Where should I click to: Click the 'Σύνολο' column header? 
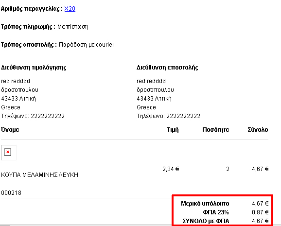click(258, 130)
